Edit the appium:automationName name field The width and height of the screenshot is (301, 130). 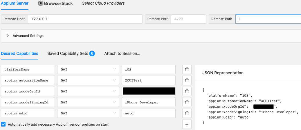[28, 80]
